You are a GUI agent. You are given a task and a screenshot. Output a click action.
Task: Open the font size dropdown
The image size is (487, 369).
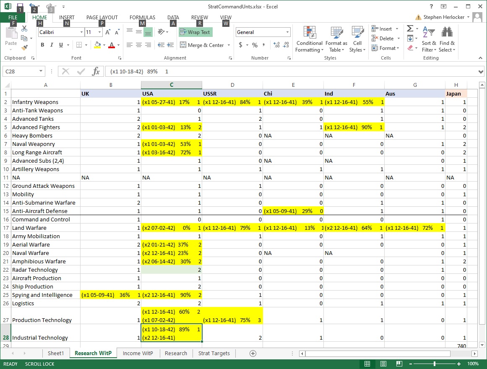point(99,32)
